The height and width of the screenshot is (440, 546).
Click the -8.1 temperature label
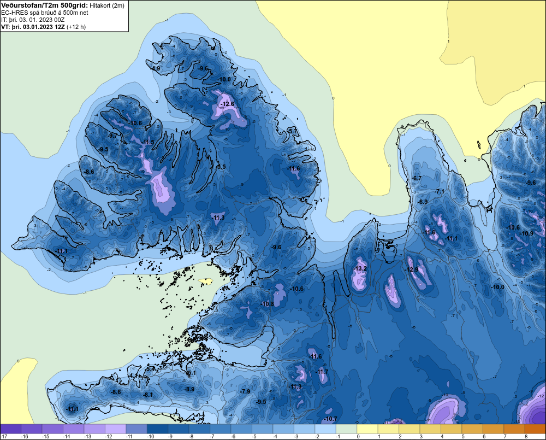coord(147,395)
